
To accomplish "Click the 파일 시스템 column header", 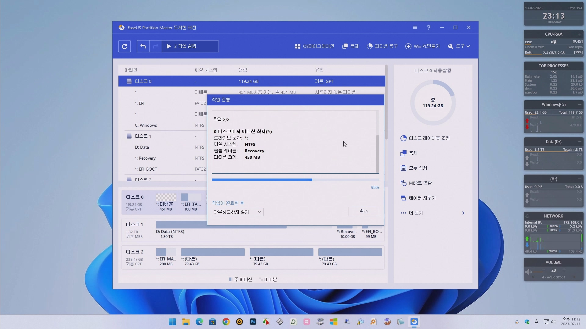I will pyautogui.click(x=206, y=70).
